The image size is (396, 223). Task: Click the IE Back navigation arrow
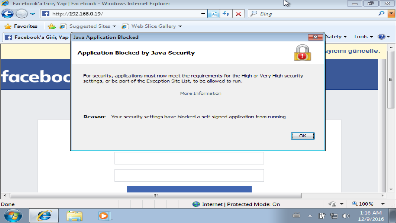point(8,14)
